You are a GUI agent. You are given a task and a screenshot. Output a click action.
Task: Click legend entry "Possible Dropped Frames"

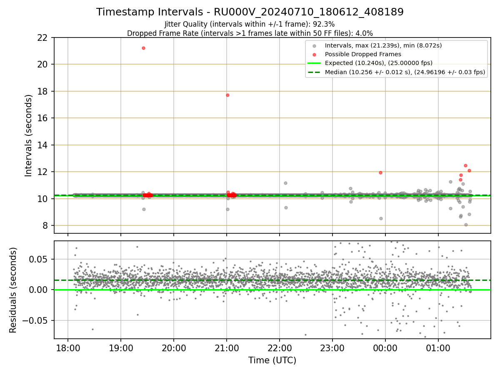click(363, 54)
